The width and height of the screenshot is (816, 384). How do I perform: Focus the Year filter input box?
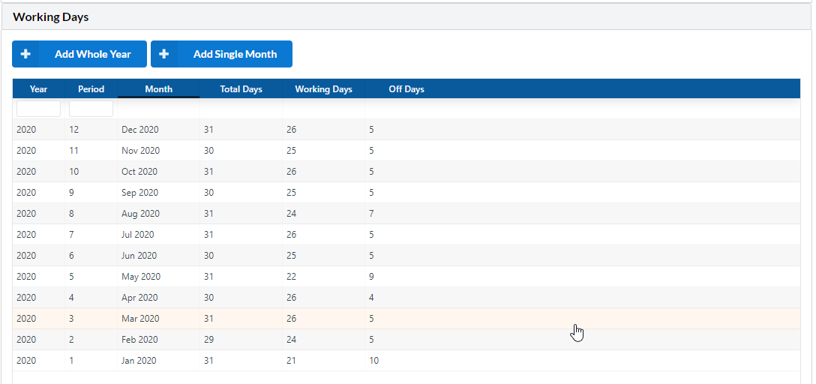pyautogui.click(x=38, y=109)
